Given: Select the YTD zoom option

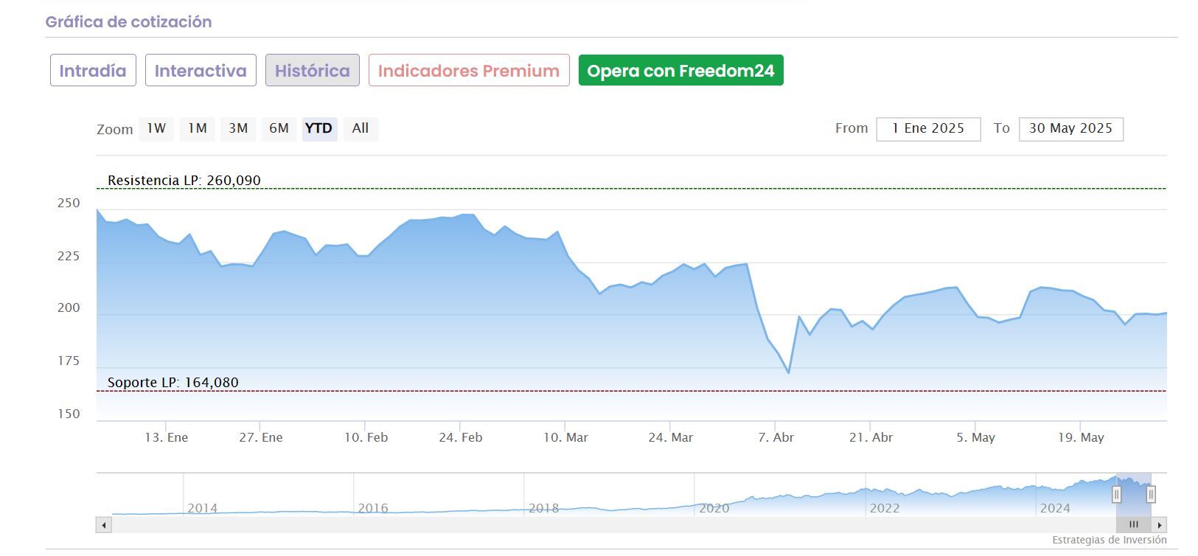Looking at the screenshot, I should pyautogui.click(x=319, y=128).
